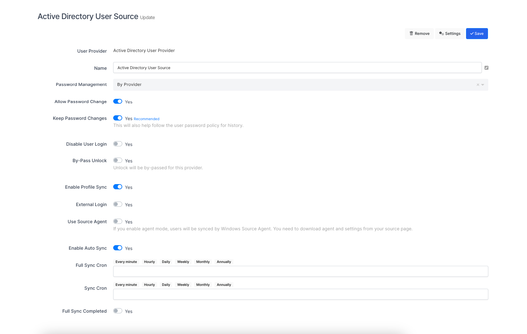527x334 pixels.
Task: Clear Password Management selection with the x icon
Action: [478, 85]
